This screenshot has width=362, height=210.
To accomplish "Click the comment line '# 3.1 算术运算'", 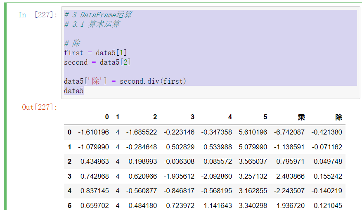I will click(92, 24).
